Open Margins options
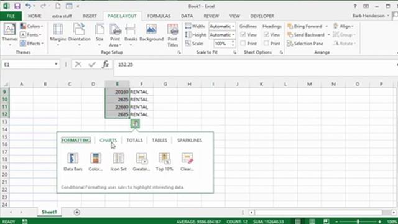The width and height of the screenshot is (398, 224). point(58,35)
